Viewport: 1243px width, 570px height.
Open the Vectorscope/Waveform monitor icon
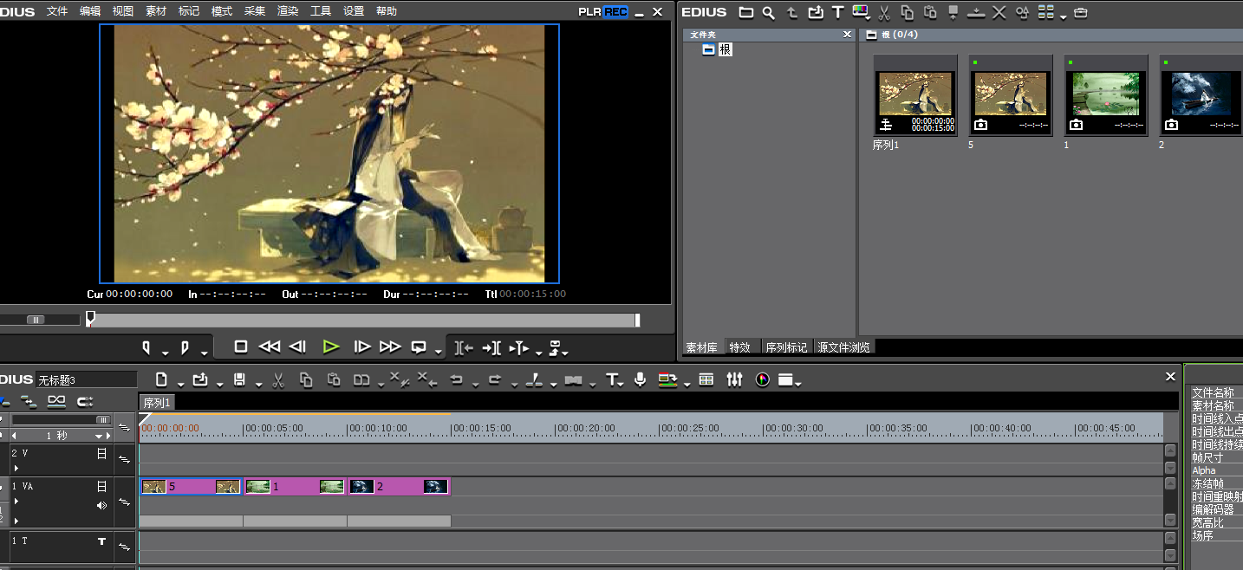tap(763, 379)
